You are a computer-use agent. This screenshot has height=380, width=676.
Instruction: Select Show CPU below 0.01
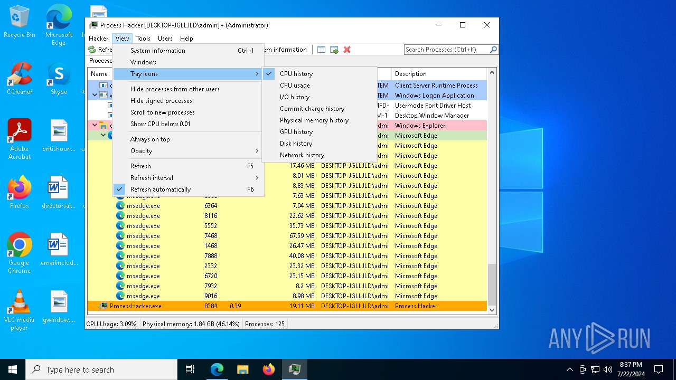188,124
